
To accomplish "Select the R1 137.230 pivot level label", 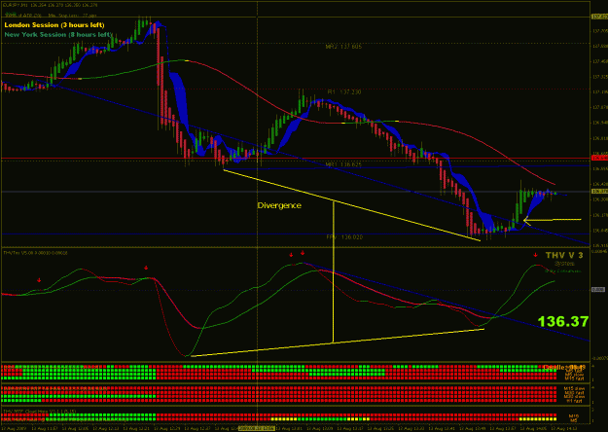I will point(344,91).
